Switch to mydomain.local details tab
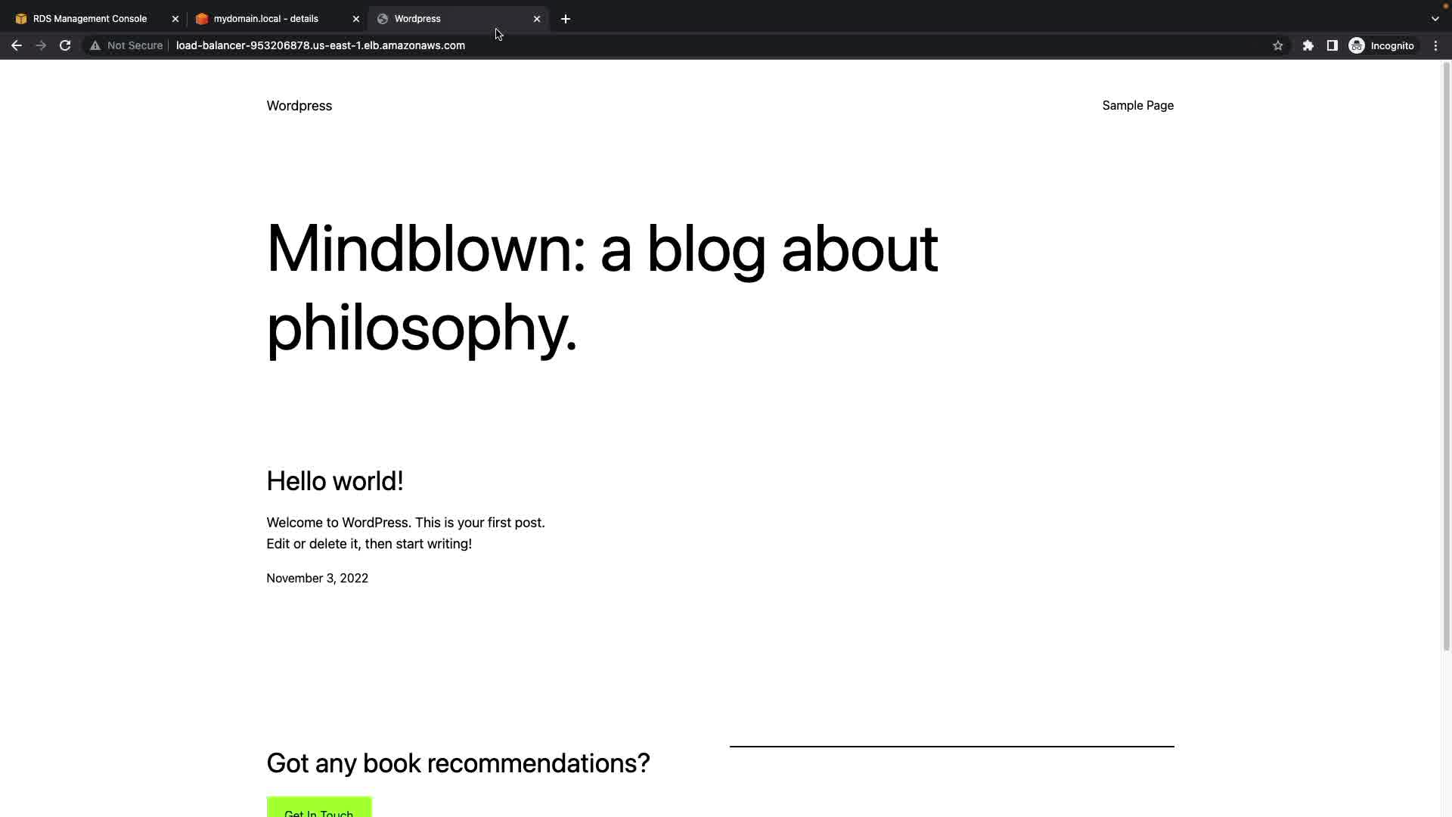1452x817 pixels. (265, 19)
